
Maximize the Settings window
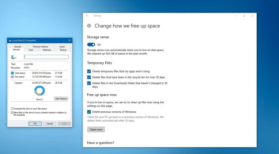pos(244,16)
